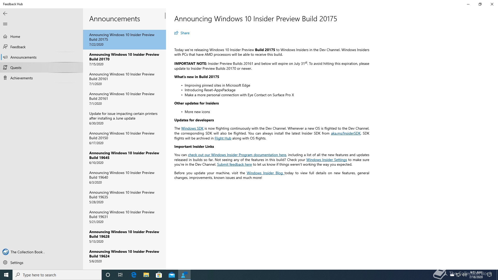Click the taskbar search box

click(57, 275)
